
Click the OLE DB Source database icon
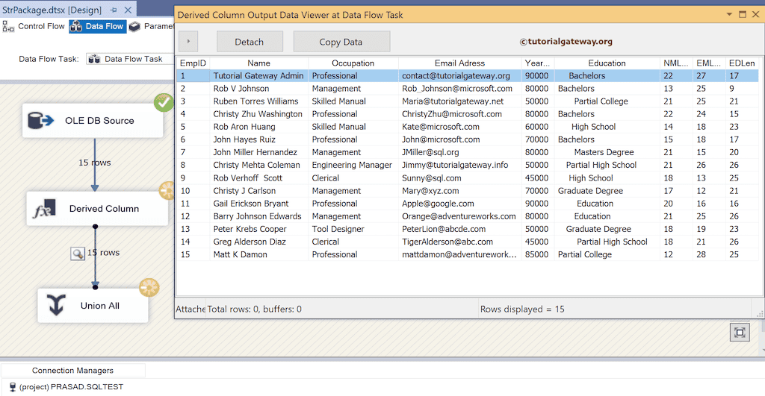point(40,120)
